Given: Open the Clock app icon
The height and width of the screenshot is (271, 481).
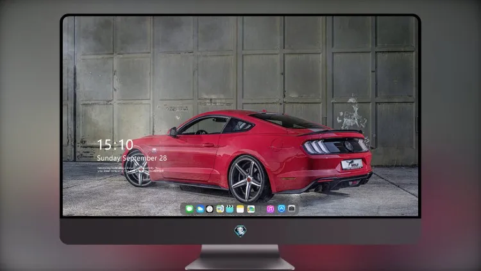Looking at the screenshot, I should 210,209.
